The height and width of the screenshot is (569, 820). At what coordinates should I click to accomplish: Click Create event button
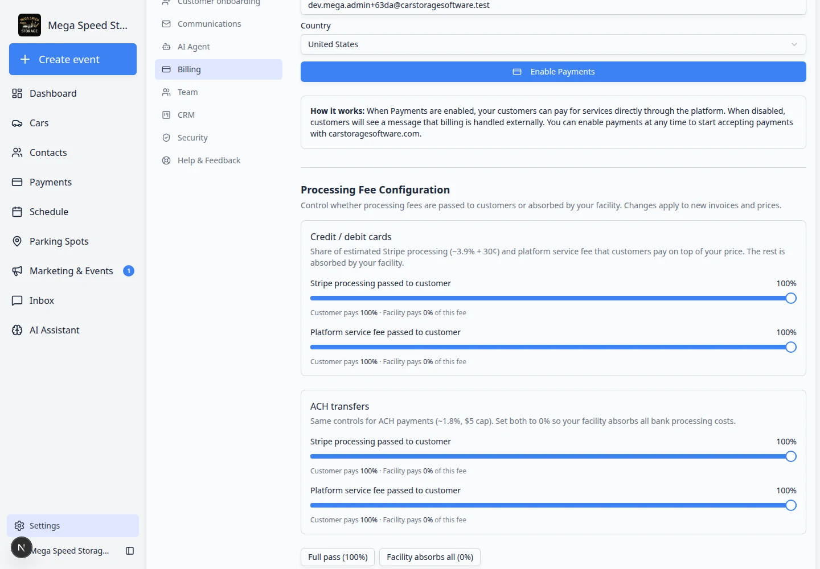[73, 59]
